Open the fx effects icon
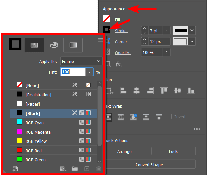Image resolution: width=207 pixels, height=175 pixels. 118,64
